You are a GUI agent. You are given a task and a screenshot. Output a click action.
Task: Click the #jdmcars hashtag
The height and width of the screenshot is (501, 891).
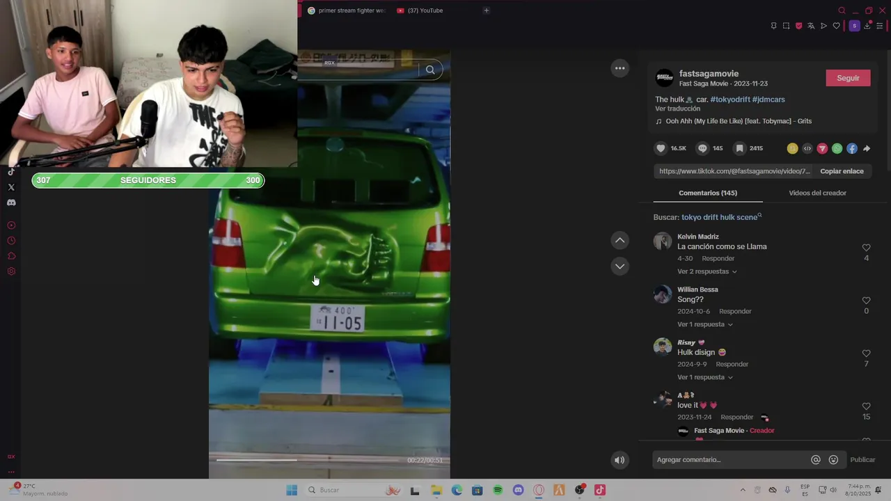click(x=768, y=100)
